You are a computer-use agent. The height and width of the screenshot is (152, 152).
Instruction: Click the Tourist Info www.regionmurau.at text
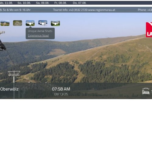pyautogui.click(x=84, y=10)
